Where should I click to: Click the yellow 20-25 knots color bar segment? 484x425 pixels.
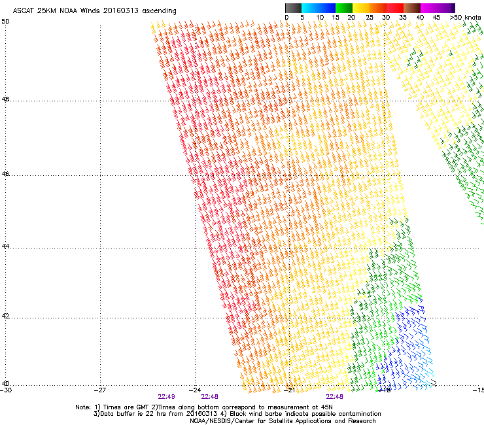coord(361,8)
